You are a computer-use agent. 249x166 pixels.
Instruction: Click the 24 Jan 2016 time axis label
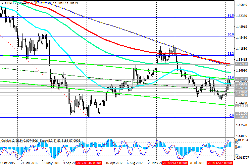click(x=29, y=163)
